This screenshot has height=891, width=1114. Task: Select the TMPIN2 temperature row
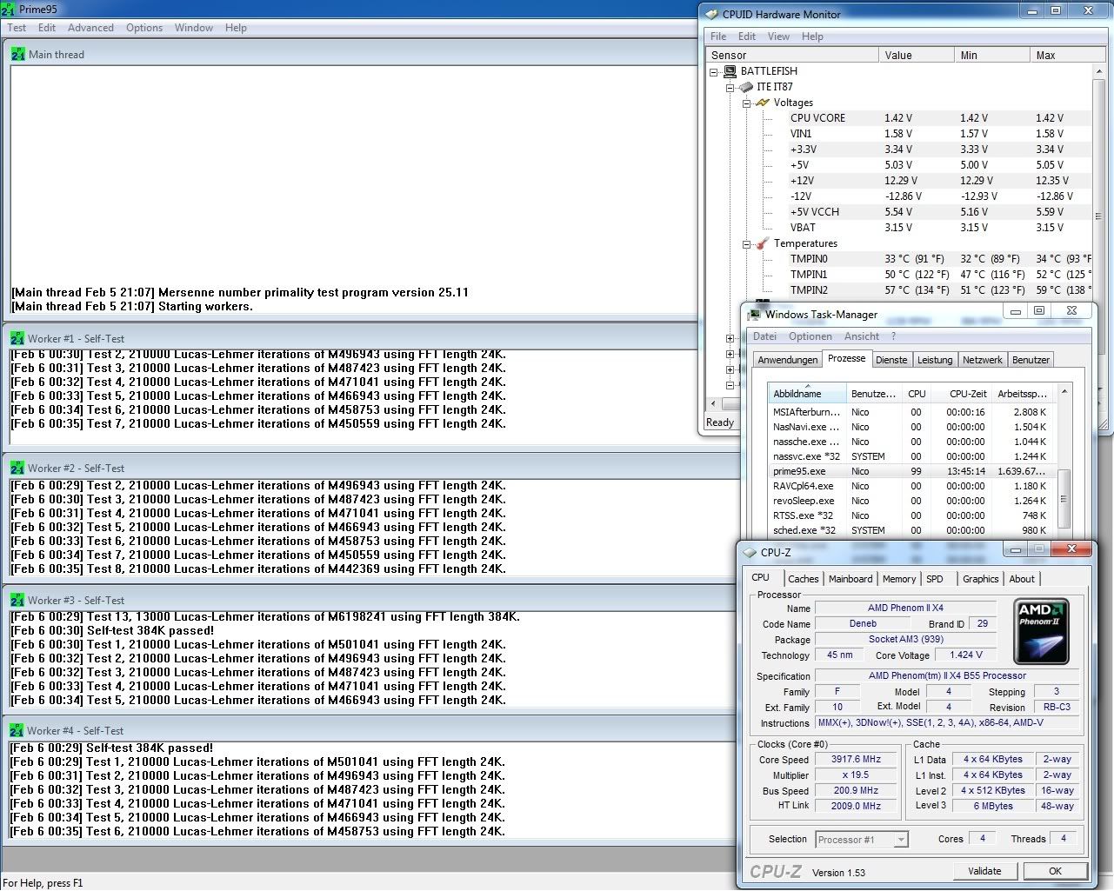coord(938,290)
